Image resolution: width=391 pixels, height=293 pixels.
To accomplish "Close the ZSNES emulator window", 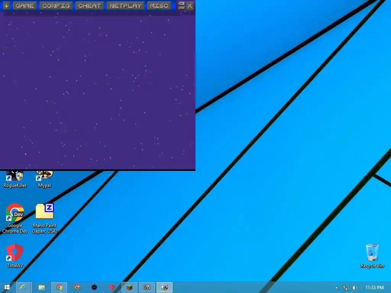I will tap(190, 5).
